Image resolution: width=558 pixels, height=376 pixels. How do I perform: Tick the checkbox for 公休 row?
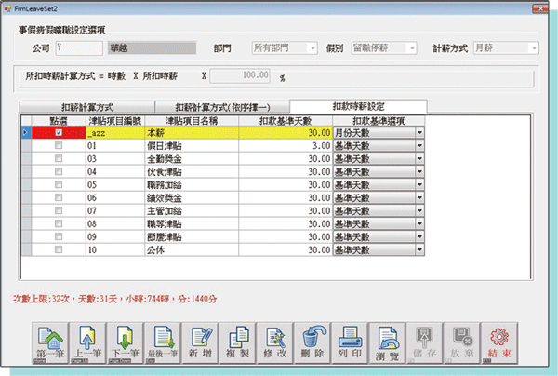point(60,250)
